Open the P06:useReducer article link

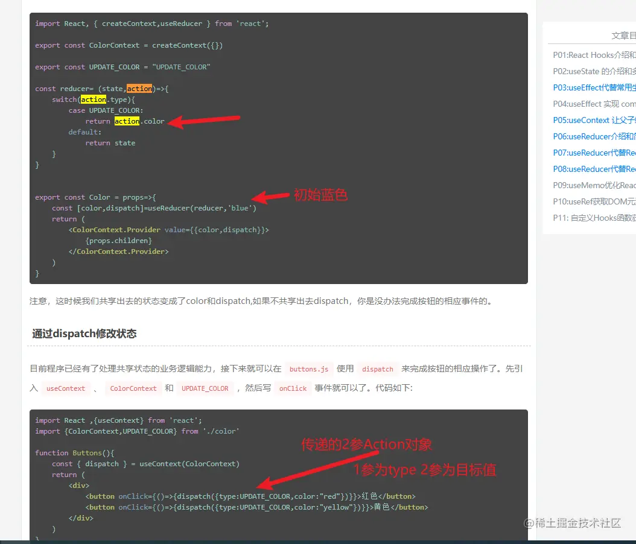pos(594,137)
